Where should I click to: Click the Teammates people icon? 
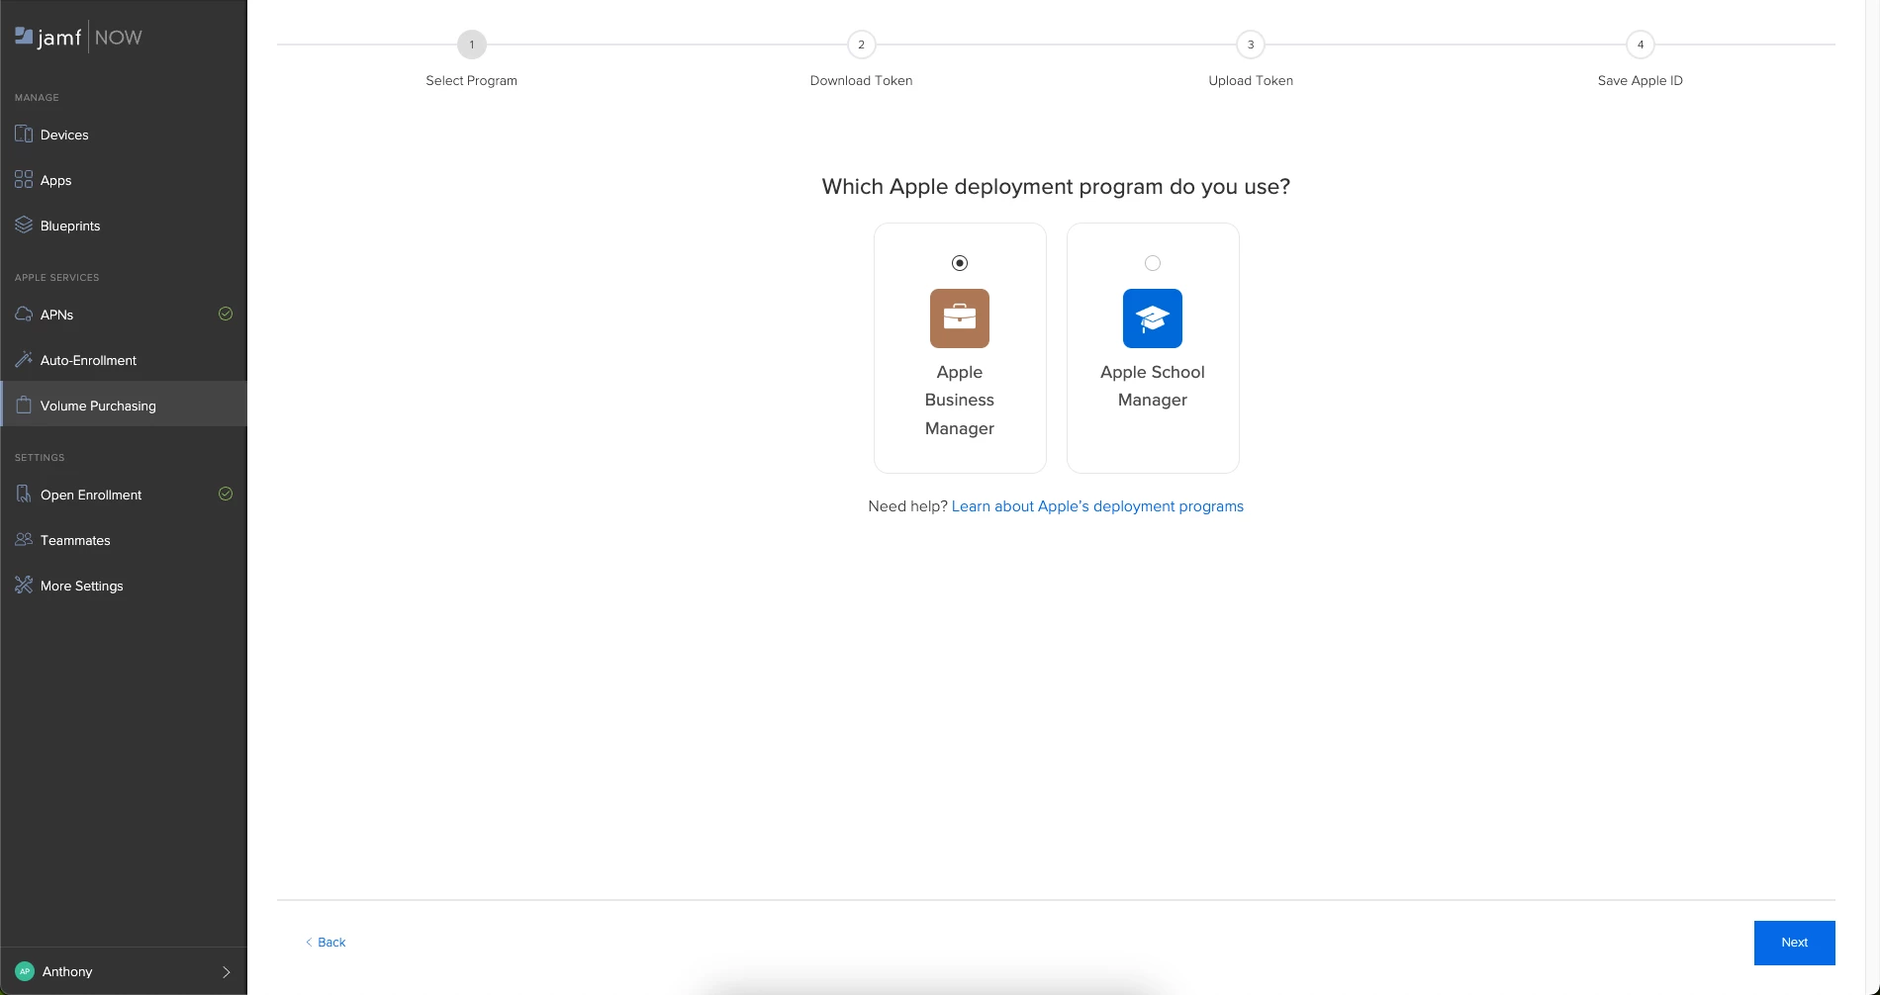click(24, 539)
